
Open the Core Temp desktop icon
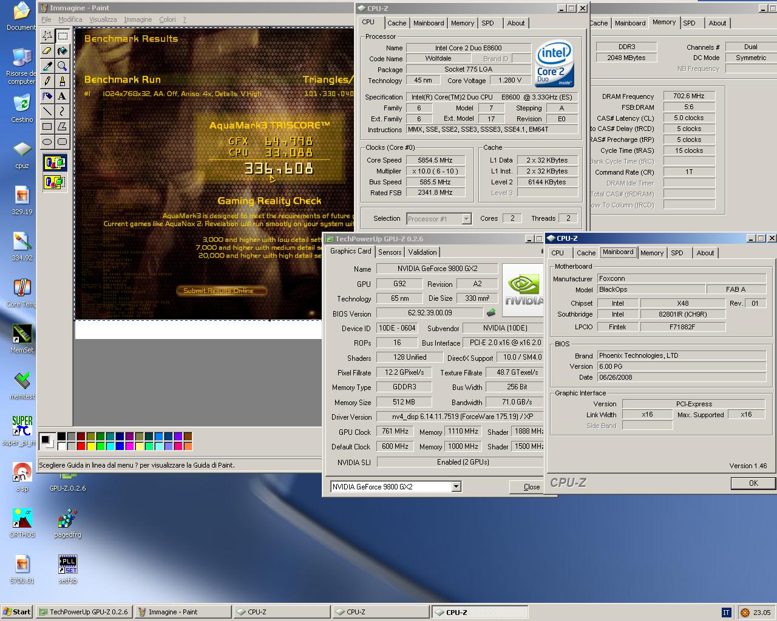click(22, 294)
